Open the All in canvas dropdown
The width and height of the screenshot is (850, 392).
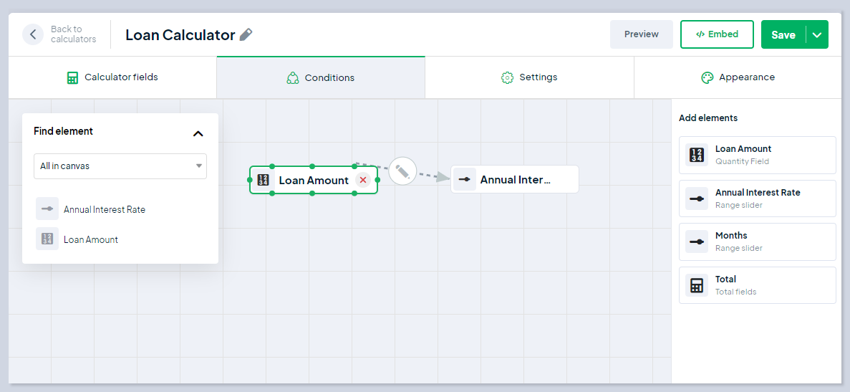pyautogui.click(x=120, y=166)
